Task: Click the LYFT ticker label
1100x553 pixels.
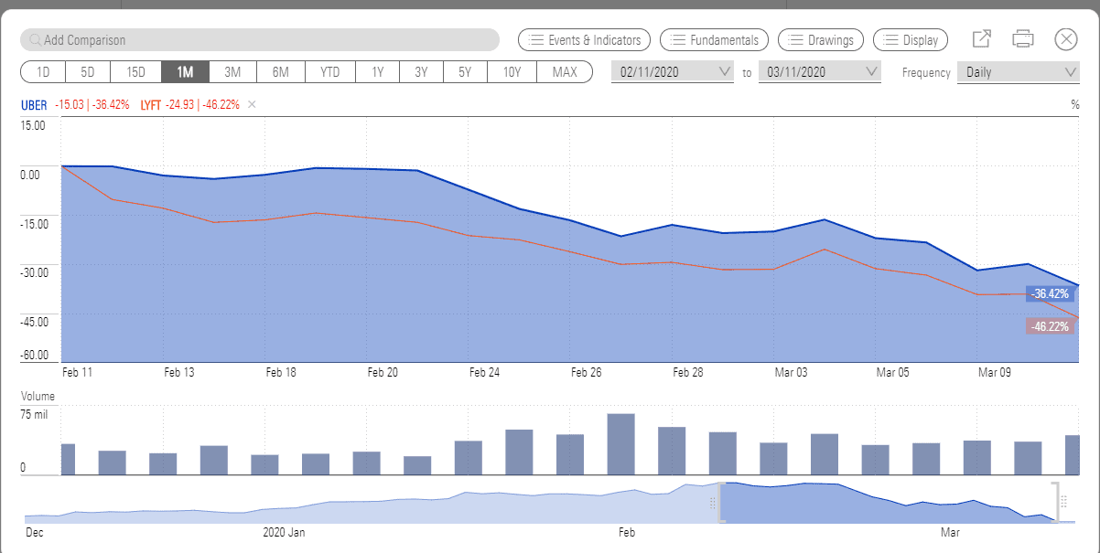Action: point(151,104)
